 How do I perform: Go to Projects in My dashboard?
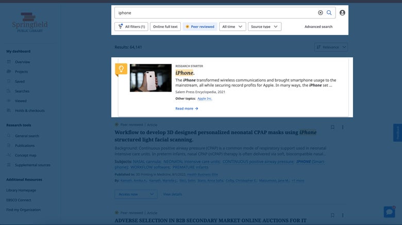pyautogui.click(x=21, y=72)
